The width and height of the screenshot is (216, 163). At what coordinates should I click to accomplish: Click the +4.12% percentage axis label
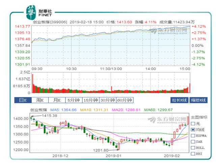point(199,26)
